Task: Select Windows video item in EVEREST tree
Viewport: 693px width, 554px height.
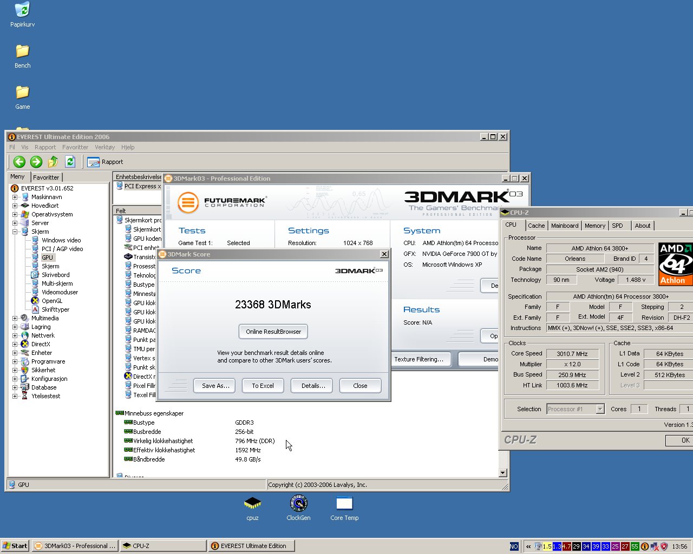Action: click(x=61, y=240)
